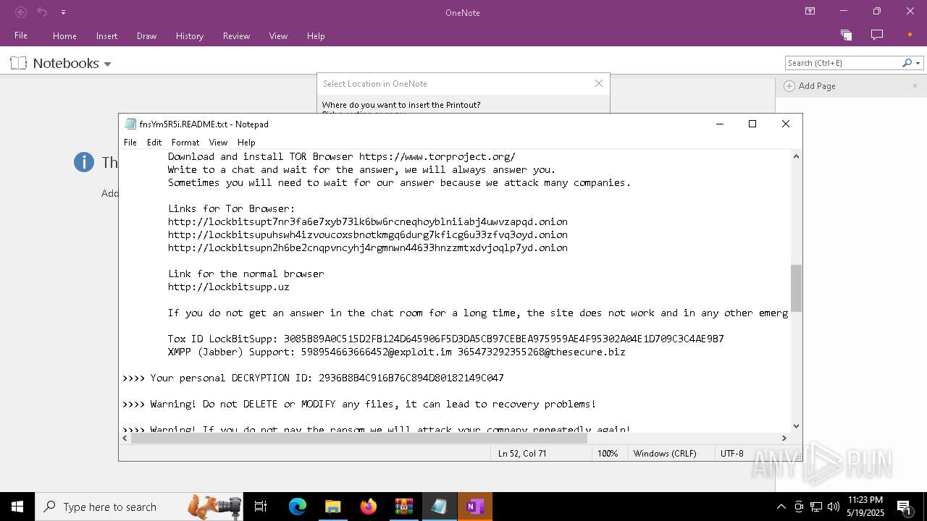
Task: Click the Tox ID LockBitSupp line
Action: (446, 339)
